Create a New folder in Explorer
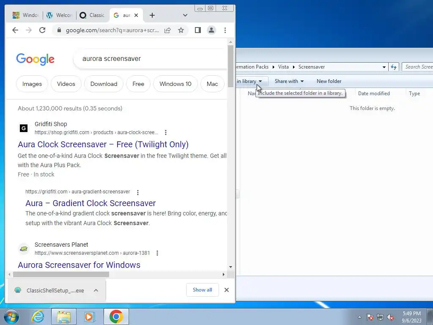This screenshot has width=433, height=325. [329, 81]
